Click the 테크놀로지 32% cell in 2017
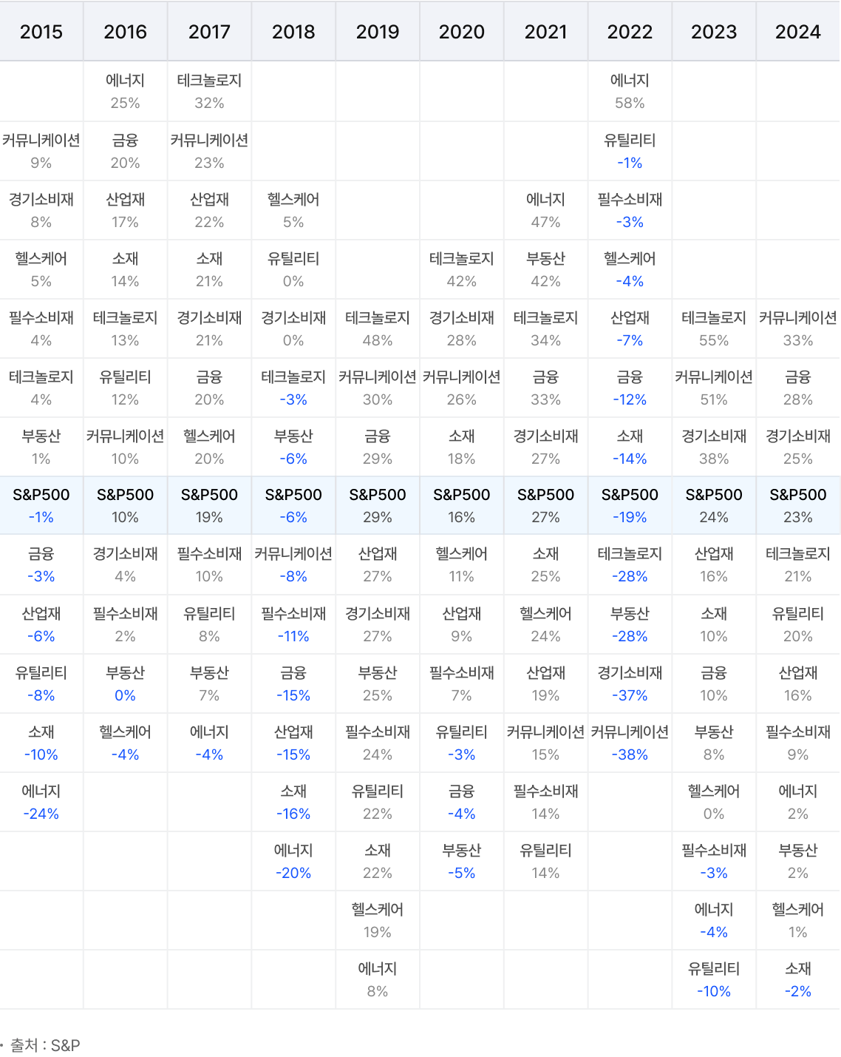 [x=209, y=92]
